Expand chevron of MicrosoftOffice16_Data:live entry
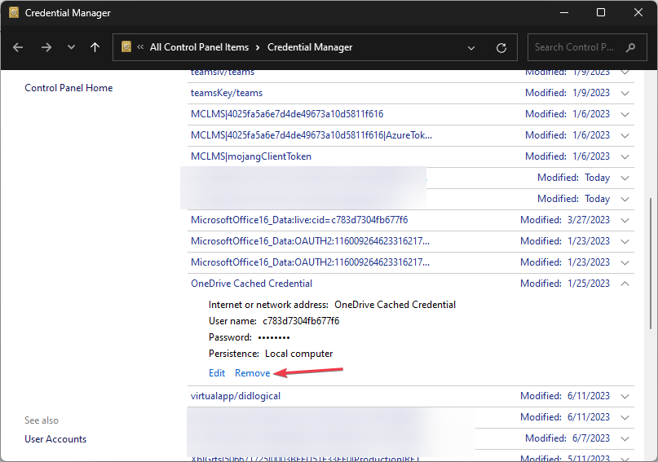Viewport: 658px width, 462px height. point(625,220)
